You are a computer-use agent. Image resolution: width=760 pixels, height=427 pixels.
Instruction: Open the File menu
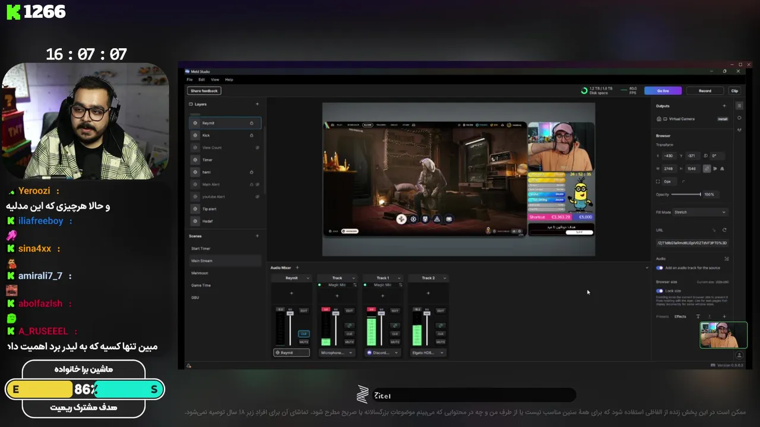coord(189,79)
